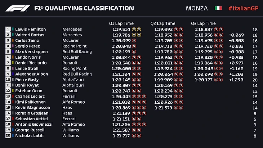
Task: Click the Italian flag icon
Action: 218,8
